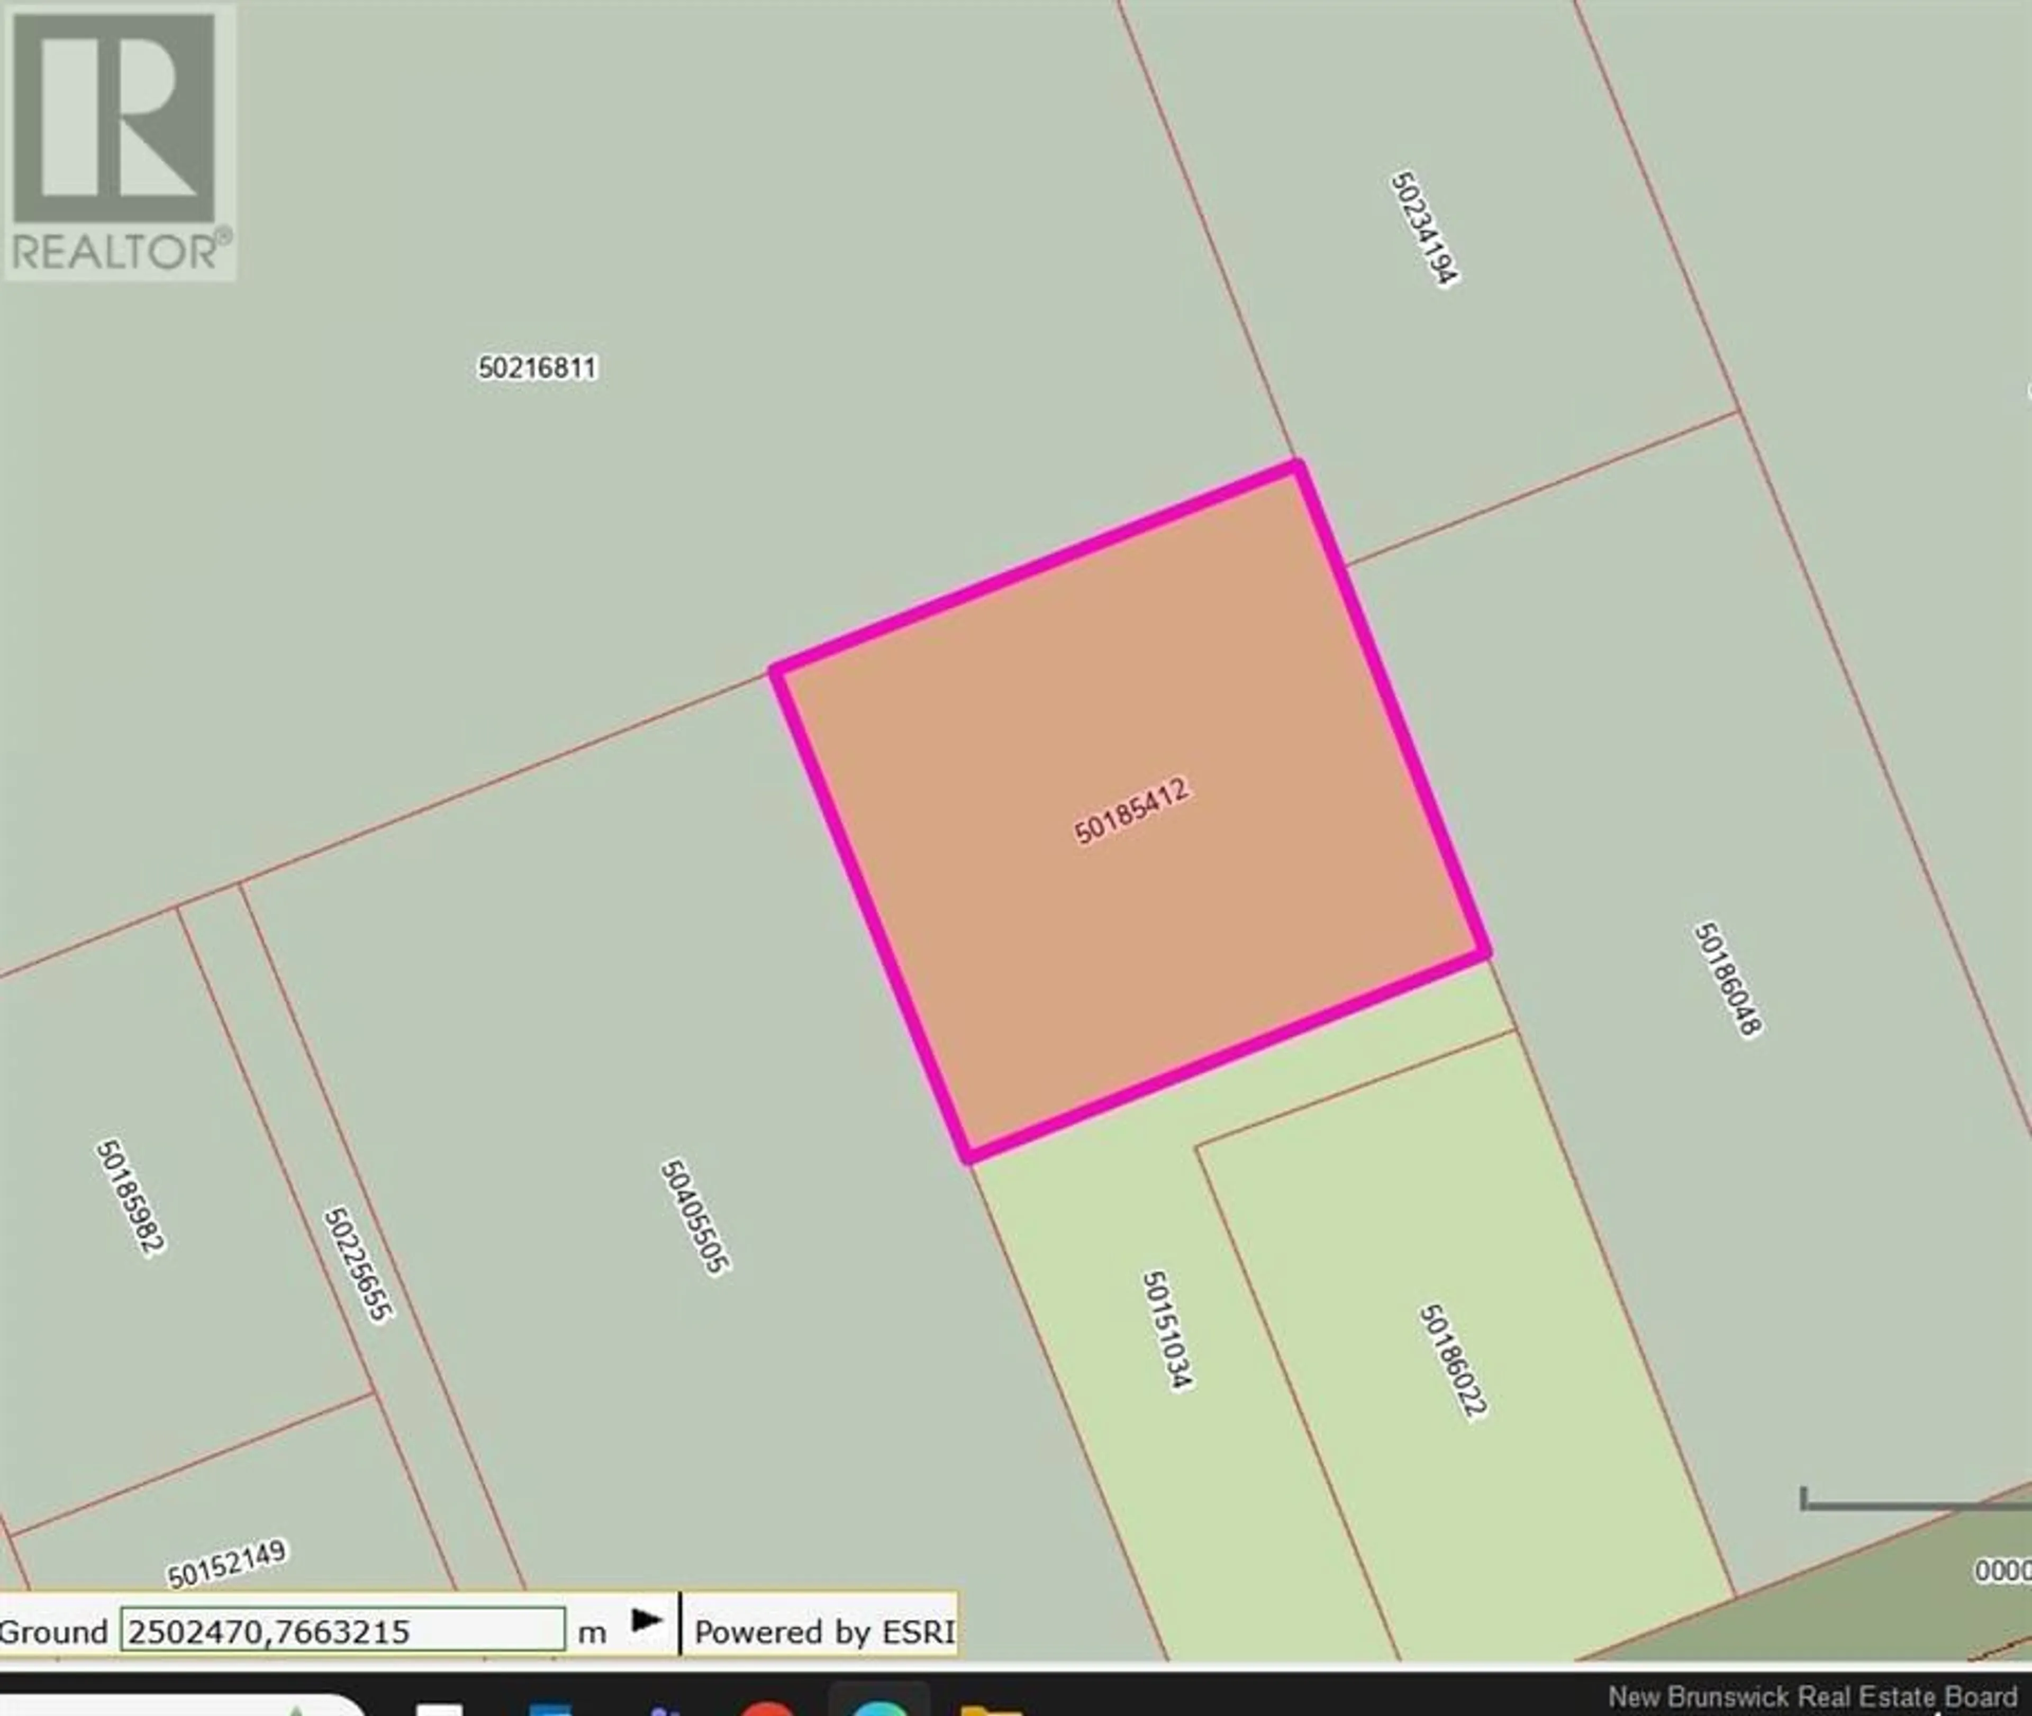The image size is (2032, 1716).
Task: Select parcel label 50151034
Action: tap(1167, 1330)
